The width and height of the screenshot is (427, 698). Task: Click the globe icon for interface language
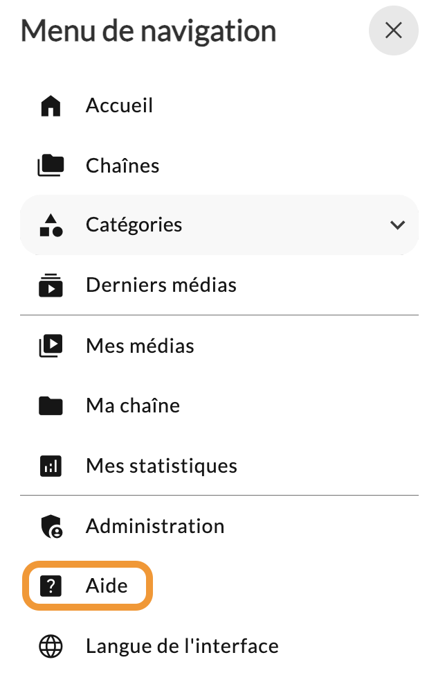point(51,647)
